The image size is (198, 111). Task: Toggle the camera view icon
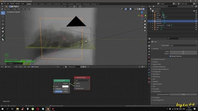pos(145,27)
